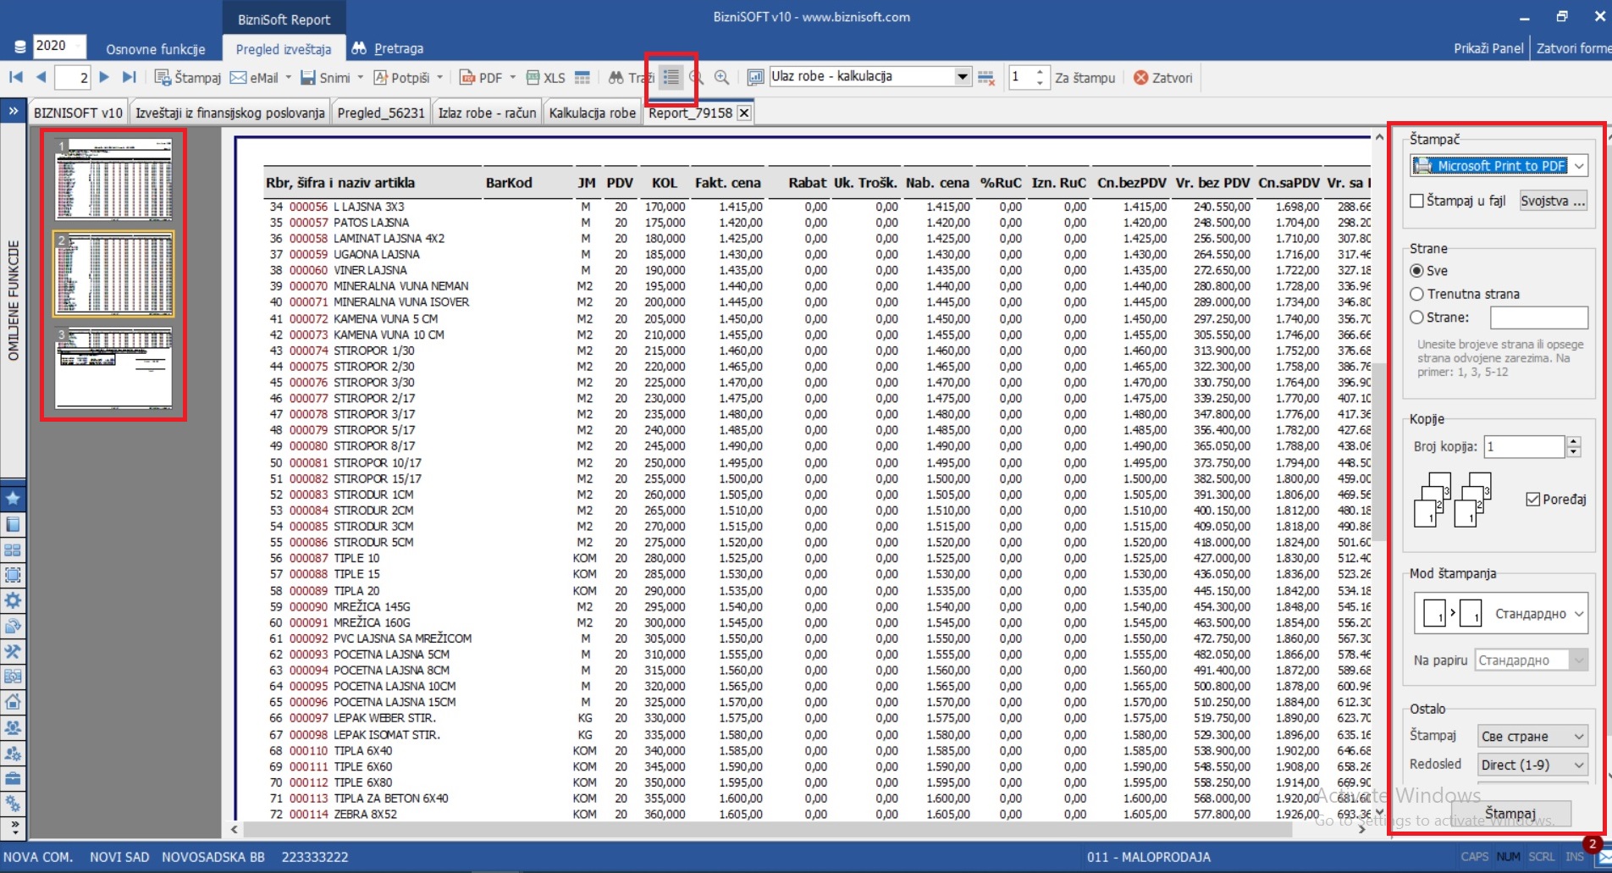Open the favorites star sidebar icon

pos(13,499)
